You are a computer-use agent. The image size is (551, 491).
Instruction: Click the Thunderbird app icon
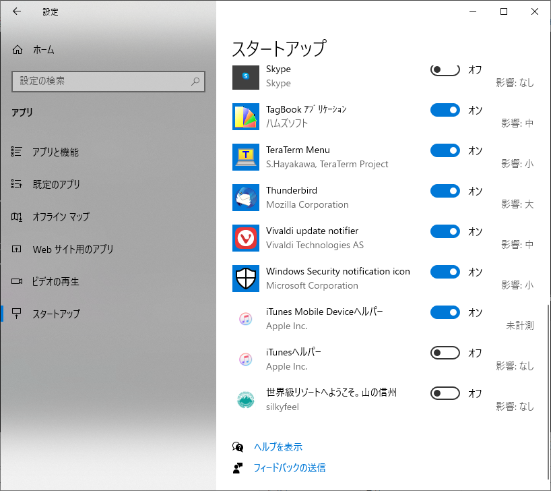pyautogui.click(x=246, y=198)
